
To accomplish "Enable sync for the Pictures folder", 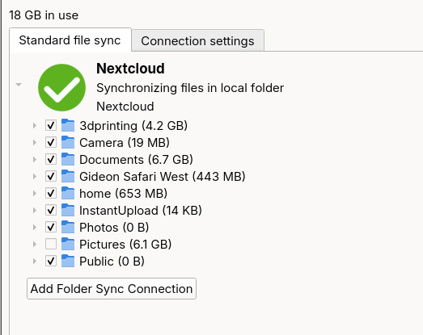I will pyautogui.click(x=51, y=245).
